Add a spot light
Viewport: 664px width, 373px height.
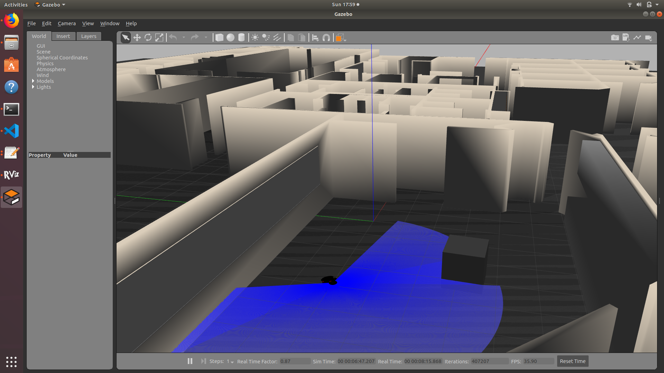(x=266, y=38)
